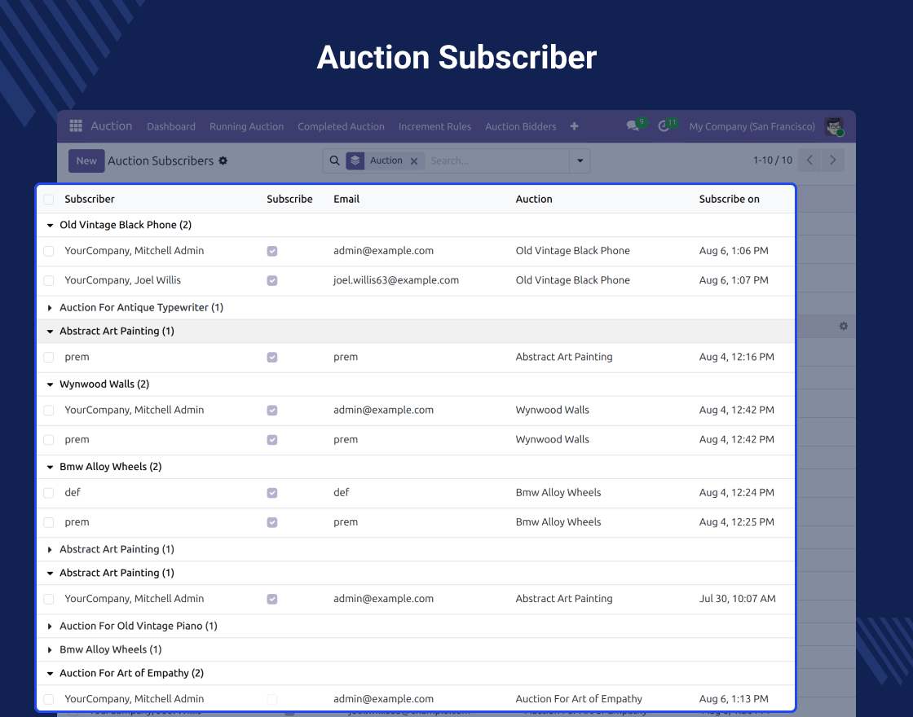The height and width of the screenshot is (717, 913).
Task: Toggle the select-all checkbox in the header
Action: coord(49,200)
